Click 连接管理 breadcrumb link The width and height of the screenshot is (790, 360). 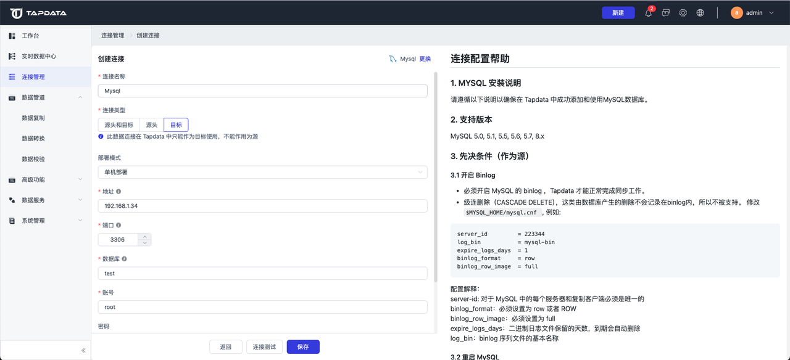112,35
